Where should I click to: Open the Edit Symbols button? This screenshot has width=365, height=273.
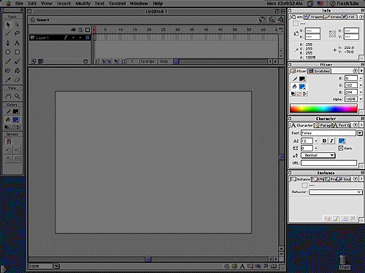[280, 20]
